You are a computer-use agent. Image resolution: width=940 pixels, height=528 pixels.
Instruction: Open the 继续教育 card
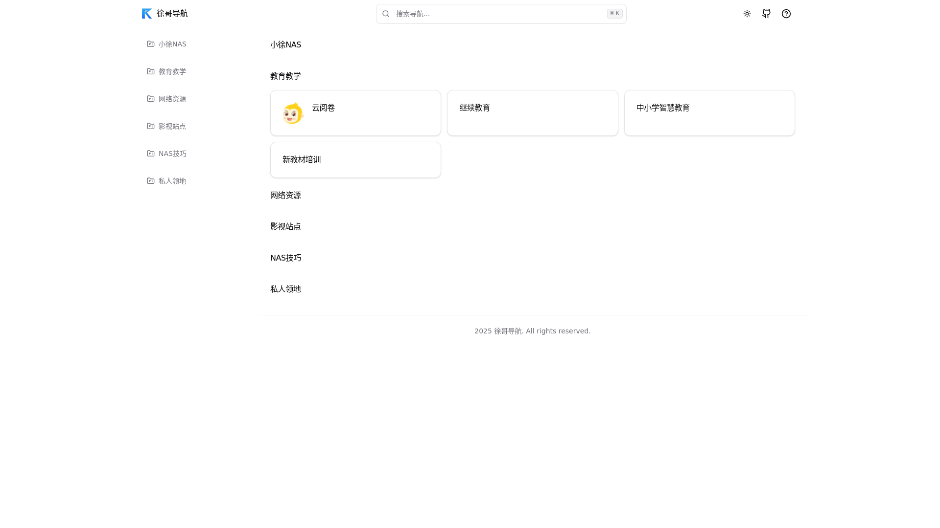532,113
